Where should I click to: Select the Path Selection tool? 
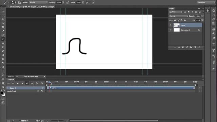pyautogui.click(x=3, y=75)
